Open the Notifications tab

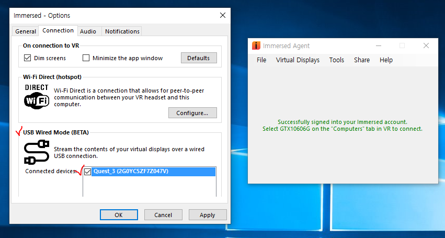122,31
